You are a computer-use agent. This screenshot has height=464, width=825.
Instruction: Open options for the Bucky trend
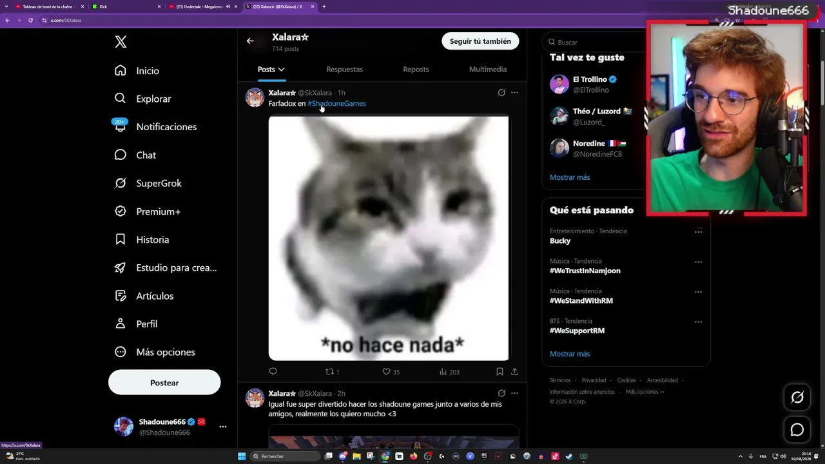[698, 232]
